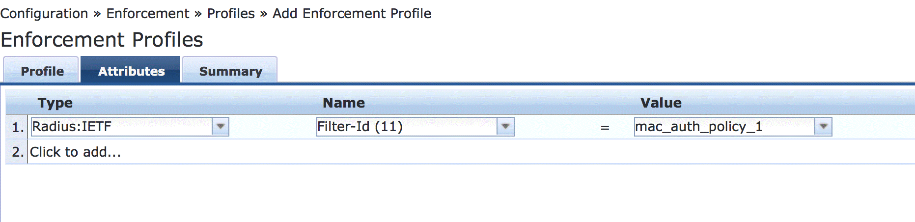Expand the Radius:IETF type dropdown arrow
The height and width of the screenshot is (222, 915).
[221, 126]
